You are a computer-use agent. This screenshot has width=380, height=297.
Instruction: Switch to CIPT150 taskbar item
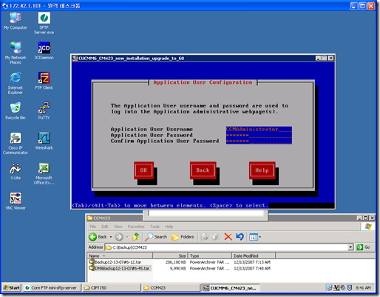[111, 287]
